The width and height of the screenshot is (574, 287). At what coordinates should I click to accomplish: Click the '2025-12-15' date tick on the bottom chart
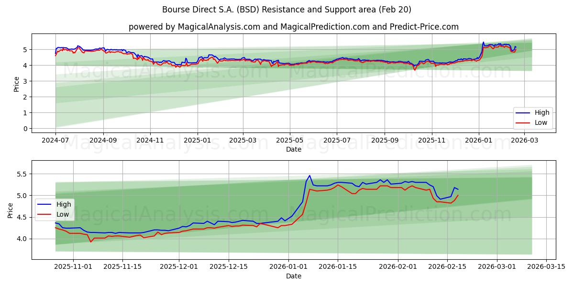coord(228,267)
